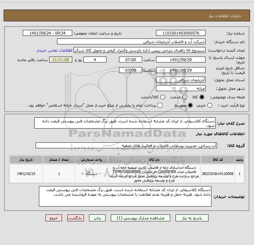Screen dimensions: 254x245
Task: Click the response deadline date 1401/09/29 field
Action: [x=181, y=60]
